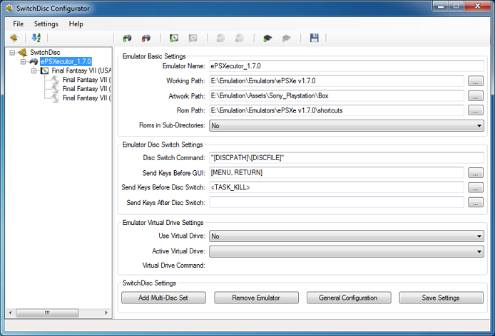Browse for the Rom Path
Screen dimensions: 495x336
[x=476, y=110]
